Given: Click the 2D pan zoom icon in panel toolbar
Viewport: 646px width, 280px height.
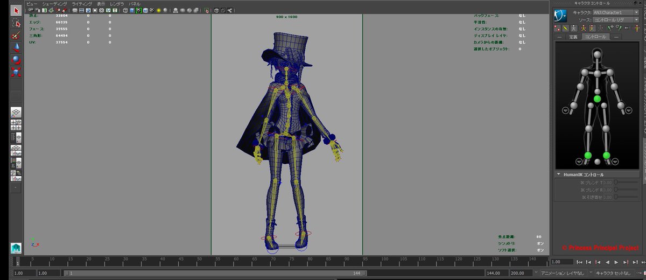Looking at the screenshot, I should 58,10.
